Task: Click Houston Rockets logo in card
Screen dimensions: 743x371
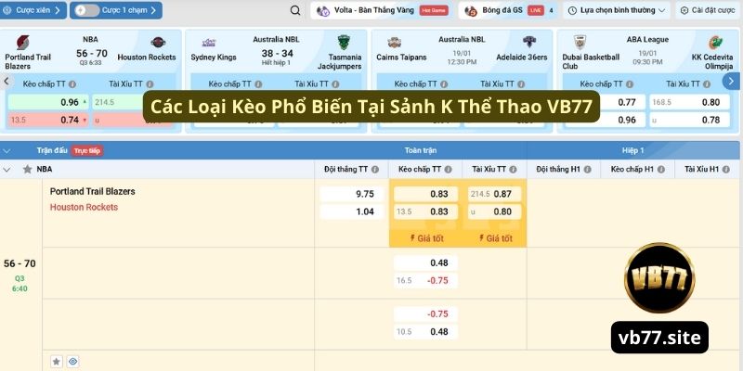Action: pos(158,42)
